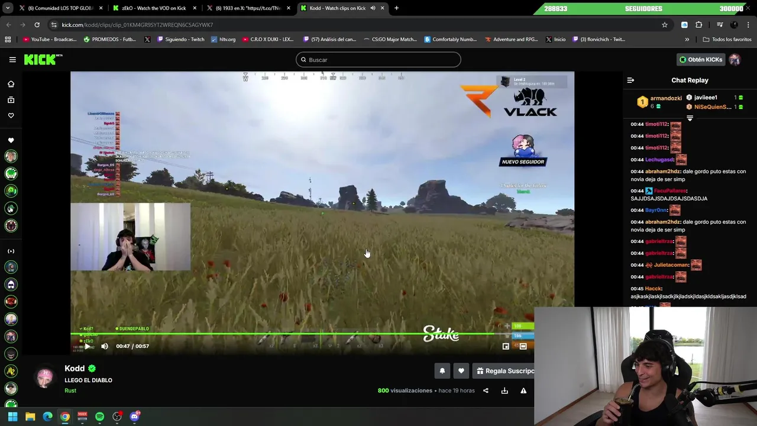This screenshot has height=426, width=757.
Task: Open hltv.org bookmark
Action: click(x=223, y=40)
